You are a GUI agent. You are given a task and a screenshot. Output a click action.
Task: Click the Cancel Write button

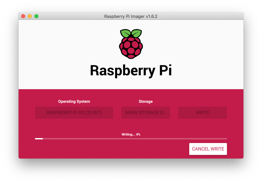[x=208, y=149]
